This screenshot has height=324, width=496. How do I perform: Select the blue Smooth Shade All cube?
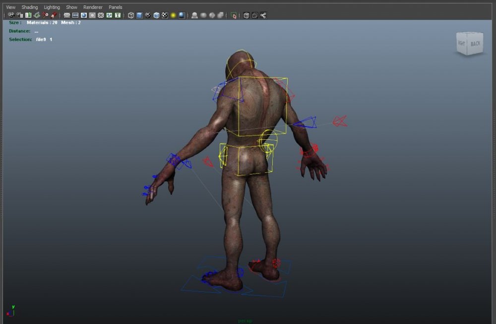(x=139, y=15)
